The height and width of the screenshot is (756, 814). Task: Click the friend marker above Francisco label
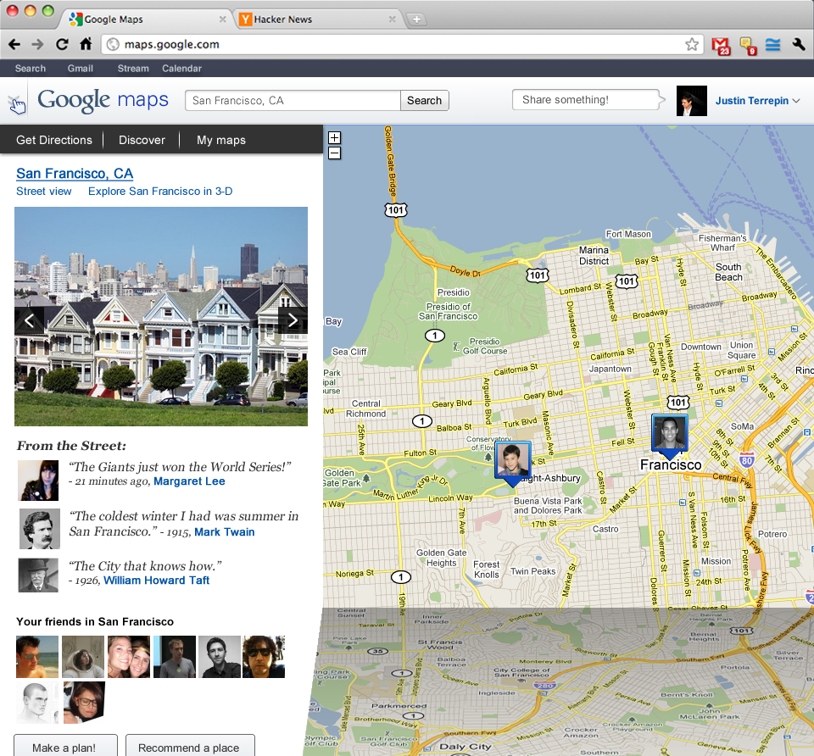tap(670, 436)
